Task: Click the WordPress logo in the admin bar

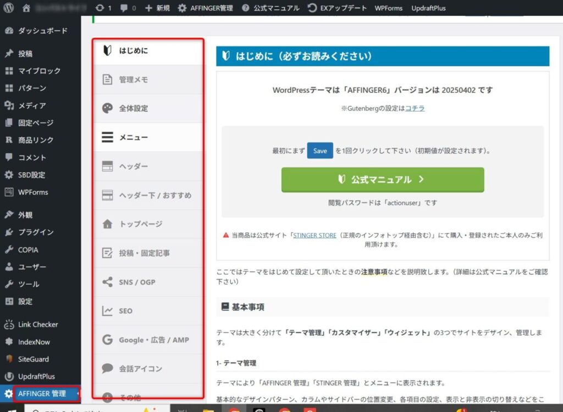Action: (8, 8)
